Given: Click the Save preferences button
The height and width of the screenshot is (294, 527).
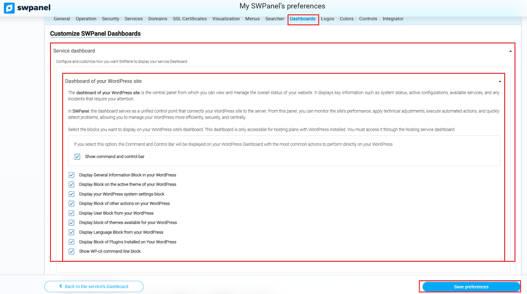Looking at the screenshot, I should (471, 287).
